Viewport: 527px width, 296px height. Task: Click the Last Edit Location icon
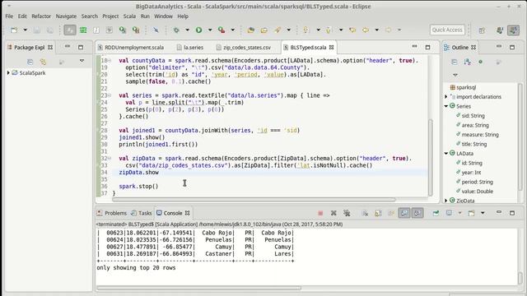[352, 30]
